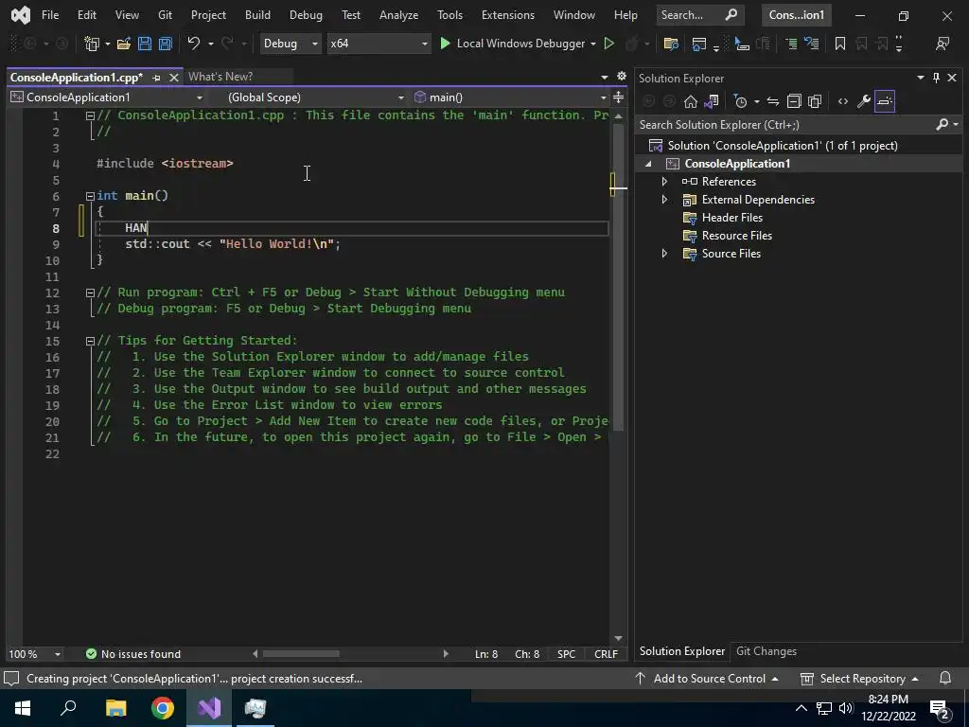Click the SPC indentation indicator
The image size is (969, 727).
(x=566, y=653)
